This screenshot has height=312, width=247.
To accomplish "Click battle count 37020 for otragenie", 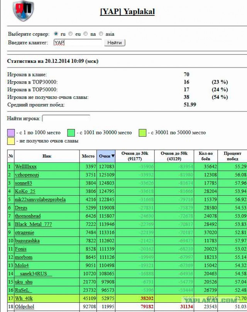I will (210, 233).
